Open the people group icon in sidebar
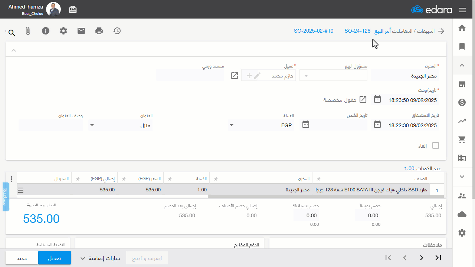Screen dimensions: 475x267 click(x=462, y=196)
